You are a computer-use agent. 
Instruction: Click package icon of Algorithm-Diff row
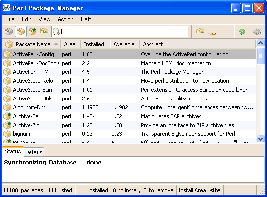7,107
